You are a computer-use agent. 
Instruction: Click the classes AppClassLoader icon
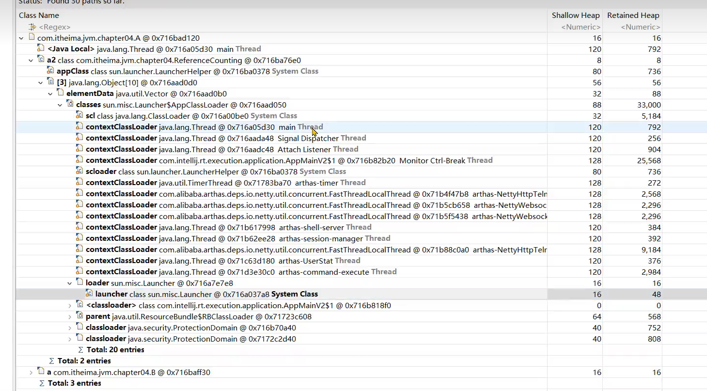pyautogui.click(x=70, y=104)
